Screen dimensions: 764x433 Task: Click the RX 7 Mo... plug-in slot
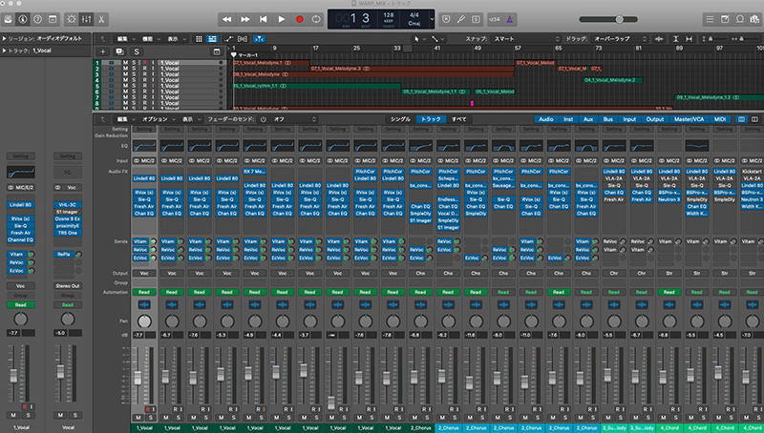[x=254, y=172]
